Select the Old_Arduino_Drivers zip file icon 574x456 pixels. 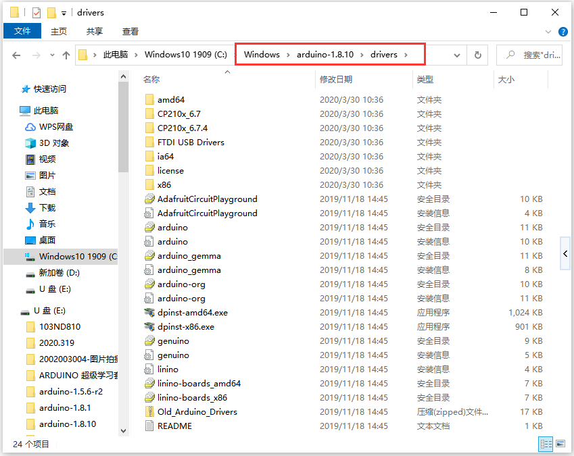(x=149, y=412)
